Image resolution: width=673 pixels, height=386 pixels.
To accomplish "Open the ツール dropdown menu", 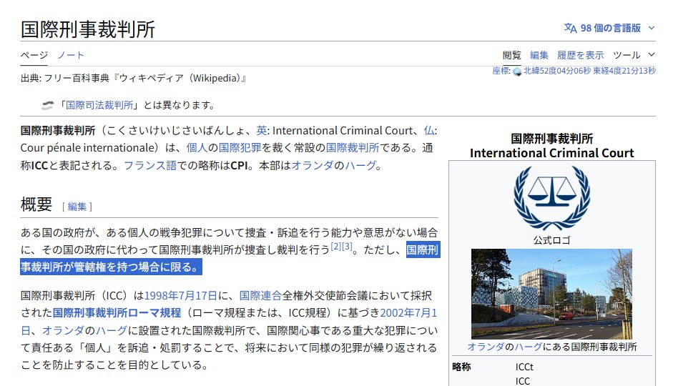I will pos(634,55).
